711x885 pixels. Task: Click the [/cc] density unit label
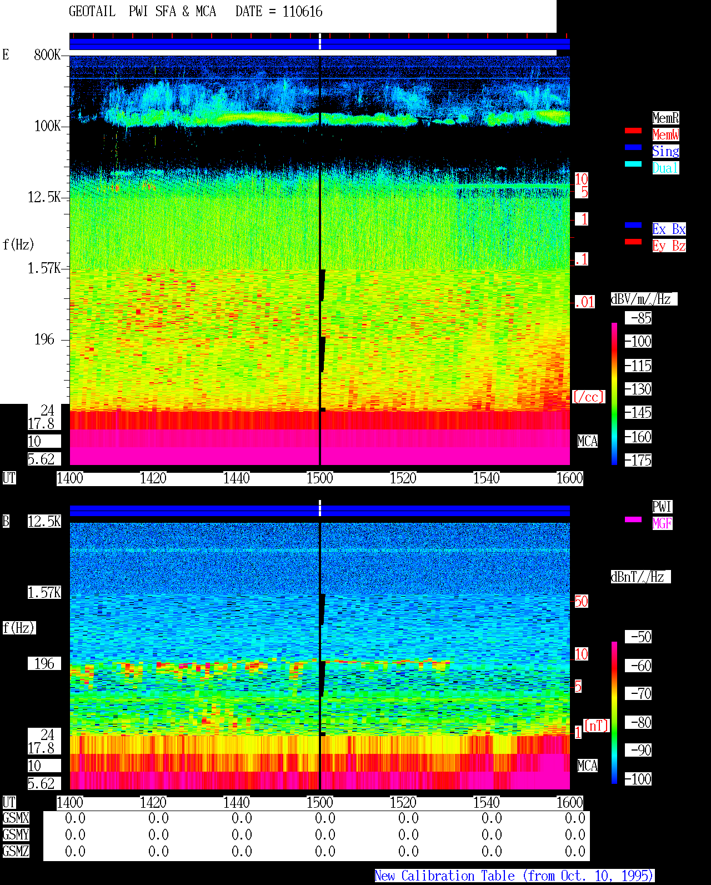tap(588, 397)
